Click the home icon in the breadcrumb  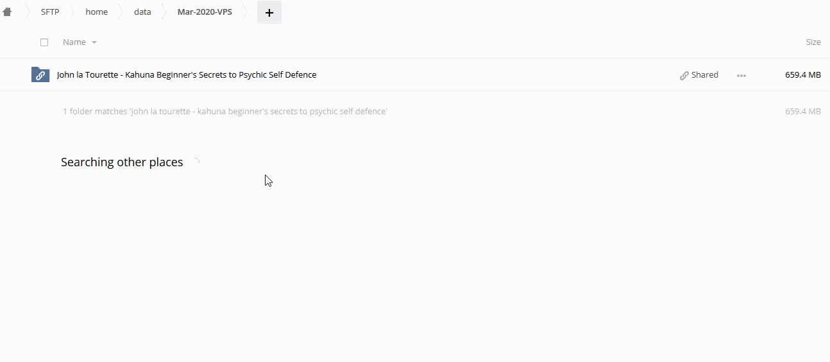point(7,12)
